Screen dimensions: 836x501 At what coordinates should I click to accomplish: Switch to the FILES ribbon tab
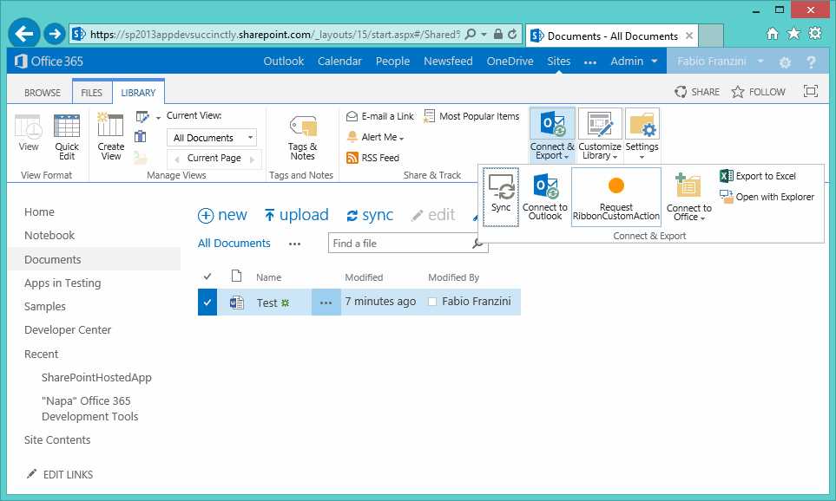(91, 92)
